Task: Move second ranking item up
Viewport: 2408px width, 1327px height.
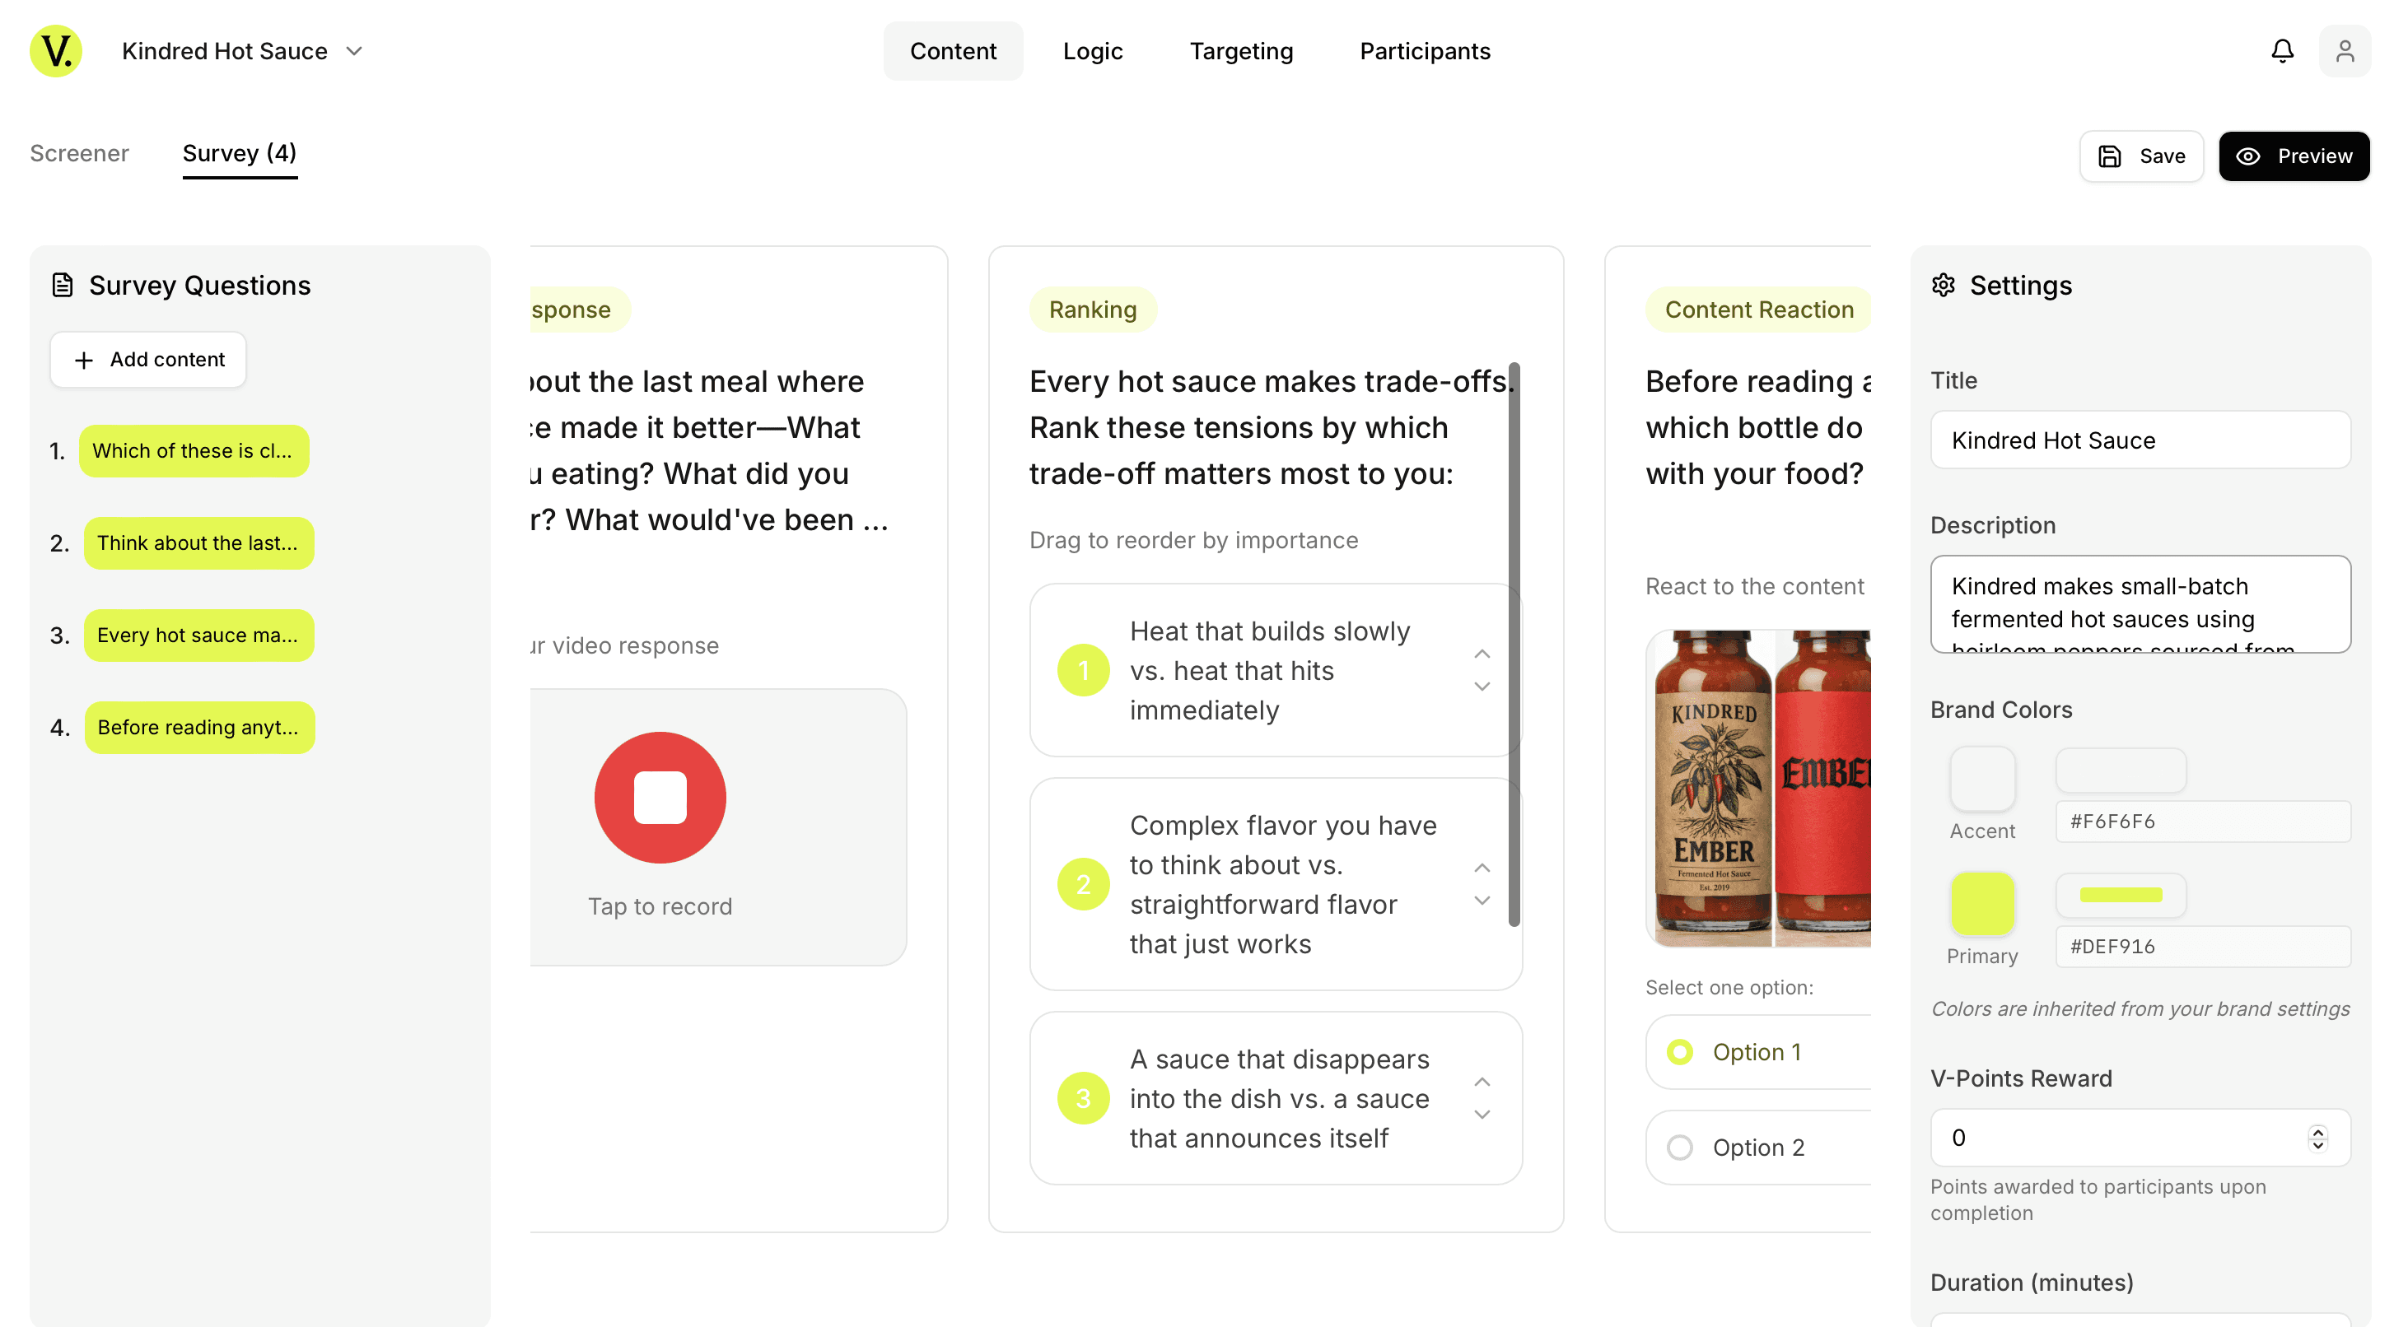Action: (x=1482, y=868)
